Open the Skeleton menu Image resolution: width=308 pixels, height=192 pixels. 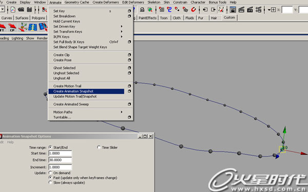(154, 3)
